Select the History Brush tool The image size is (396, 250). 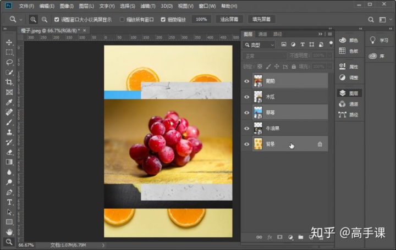9,142
